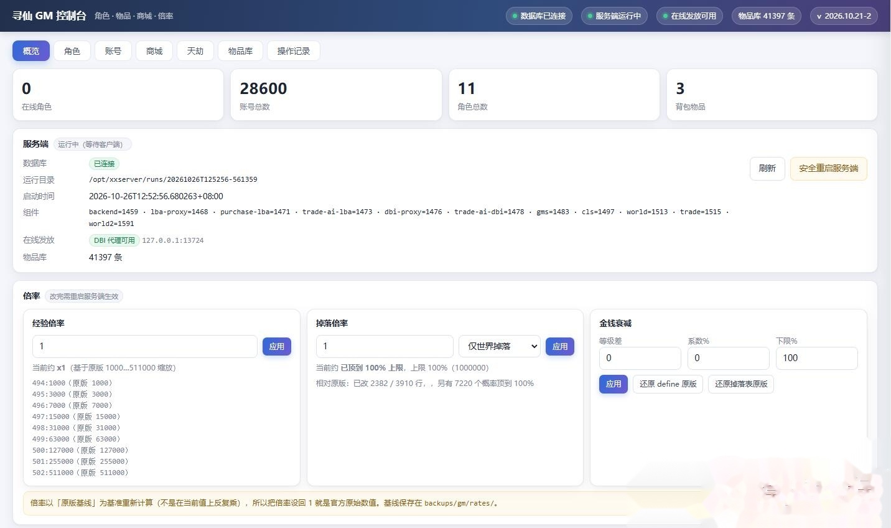Click the 127.0.0.1:13724 address

pos(173,240)
